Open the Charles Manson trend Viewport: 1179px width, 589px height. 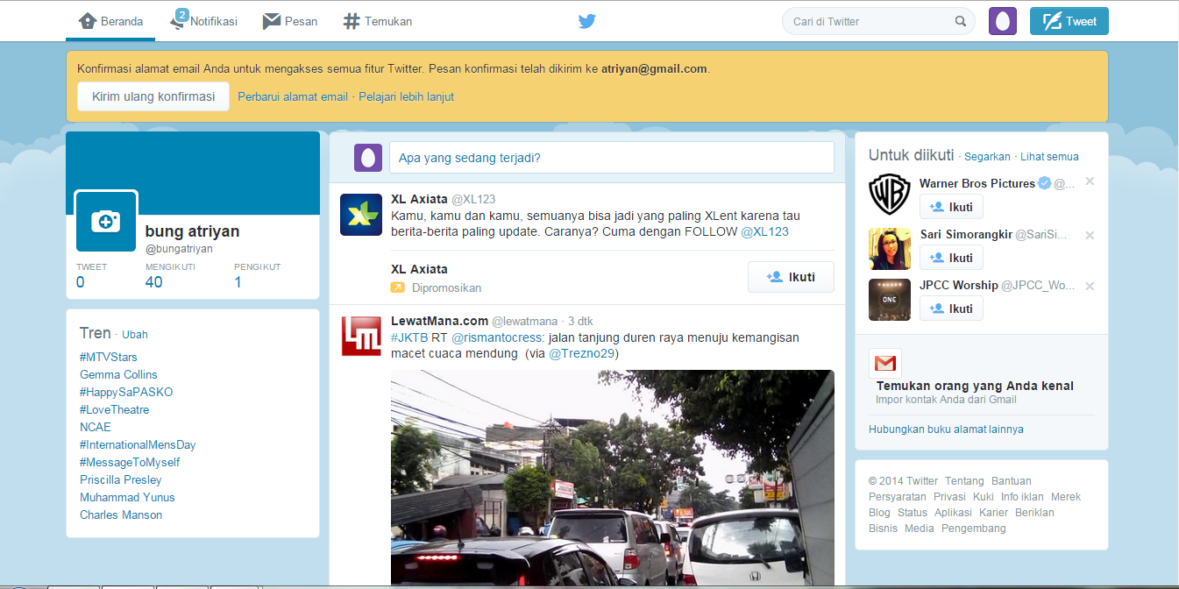pos(121,514)
